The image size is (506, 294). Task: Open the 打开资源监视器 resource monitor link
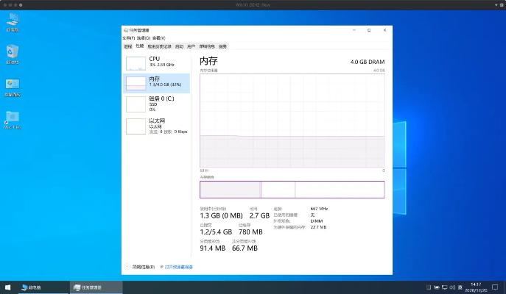pyautogui.click(x=178, y=267)
